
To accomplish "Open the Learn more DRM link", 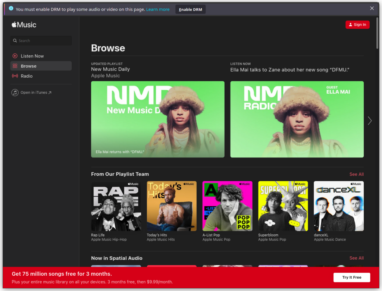I will tap(158, 9).
